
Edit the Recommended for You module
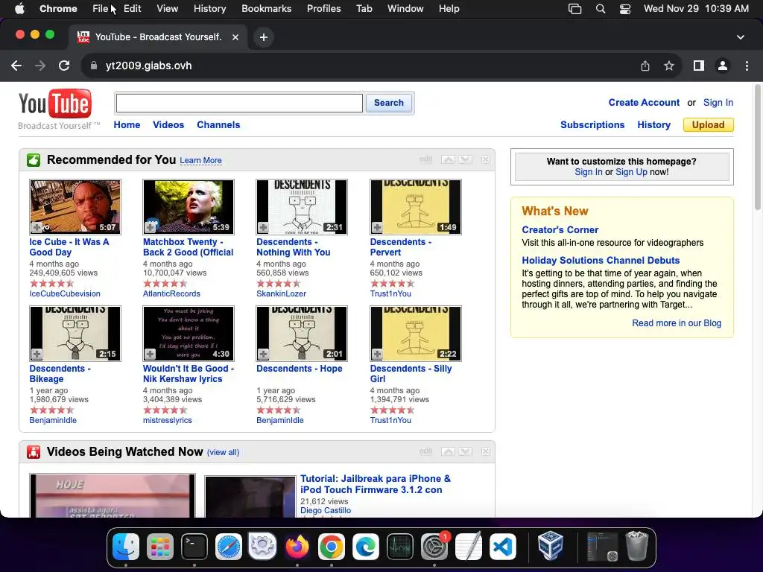point(425,159)
